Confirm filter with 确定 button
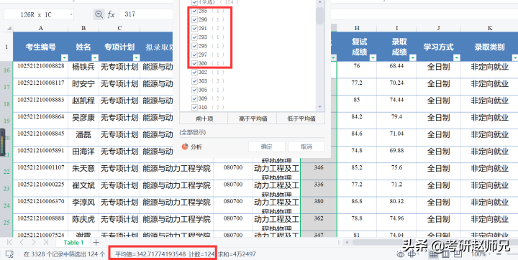The width and height of the screenshot is (518, 260). pos(267,147)
